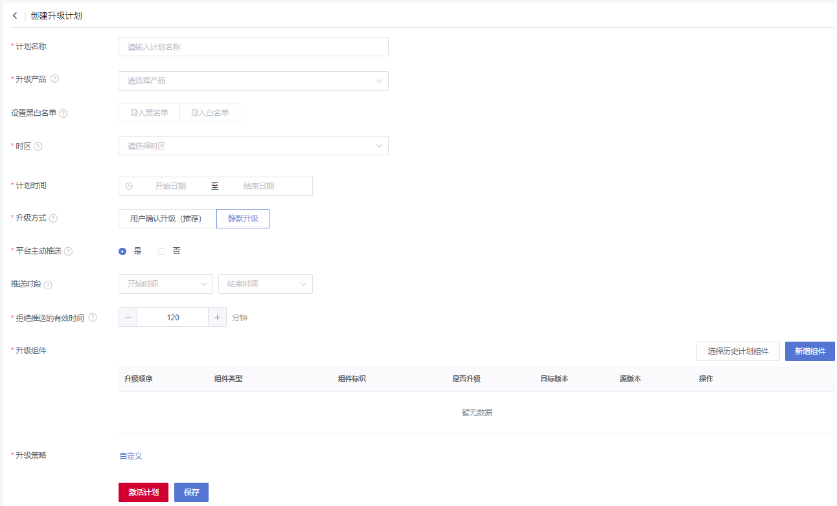Click the 组件标识 column header
The image size is (837, 506).
click(352, 379)
